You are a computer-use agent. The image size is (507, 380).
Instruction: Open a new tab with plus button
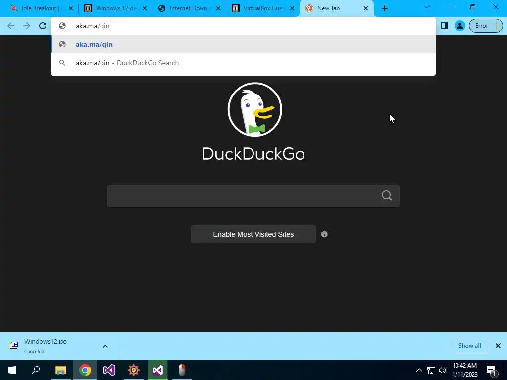(x=384, y=8)
